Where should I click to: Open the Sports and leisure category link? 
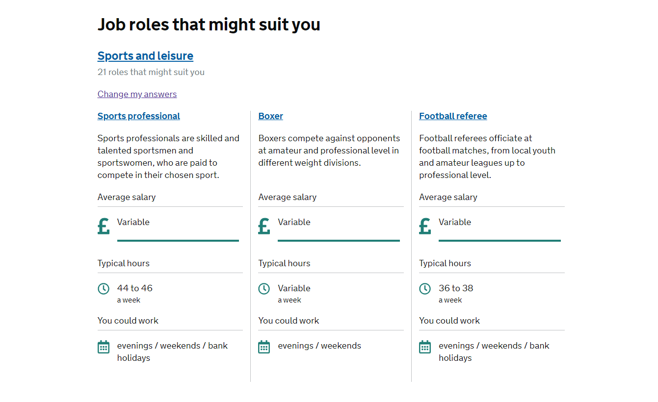click(145, 56)
